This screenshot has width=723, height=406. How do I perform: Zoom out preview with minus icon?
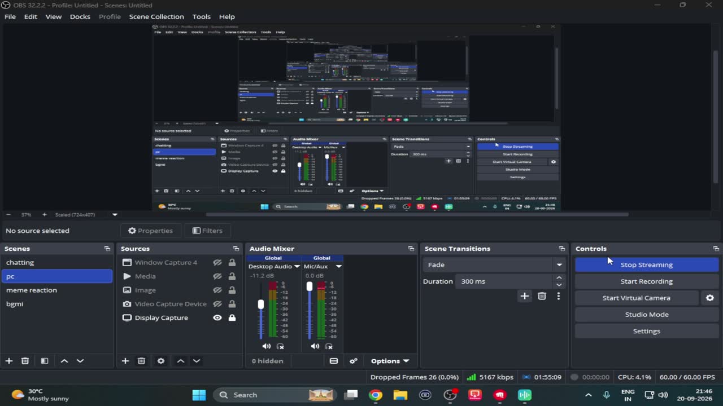[8, 215]
